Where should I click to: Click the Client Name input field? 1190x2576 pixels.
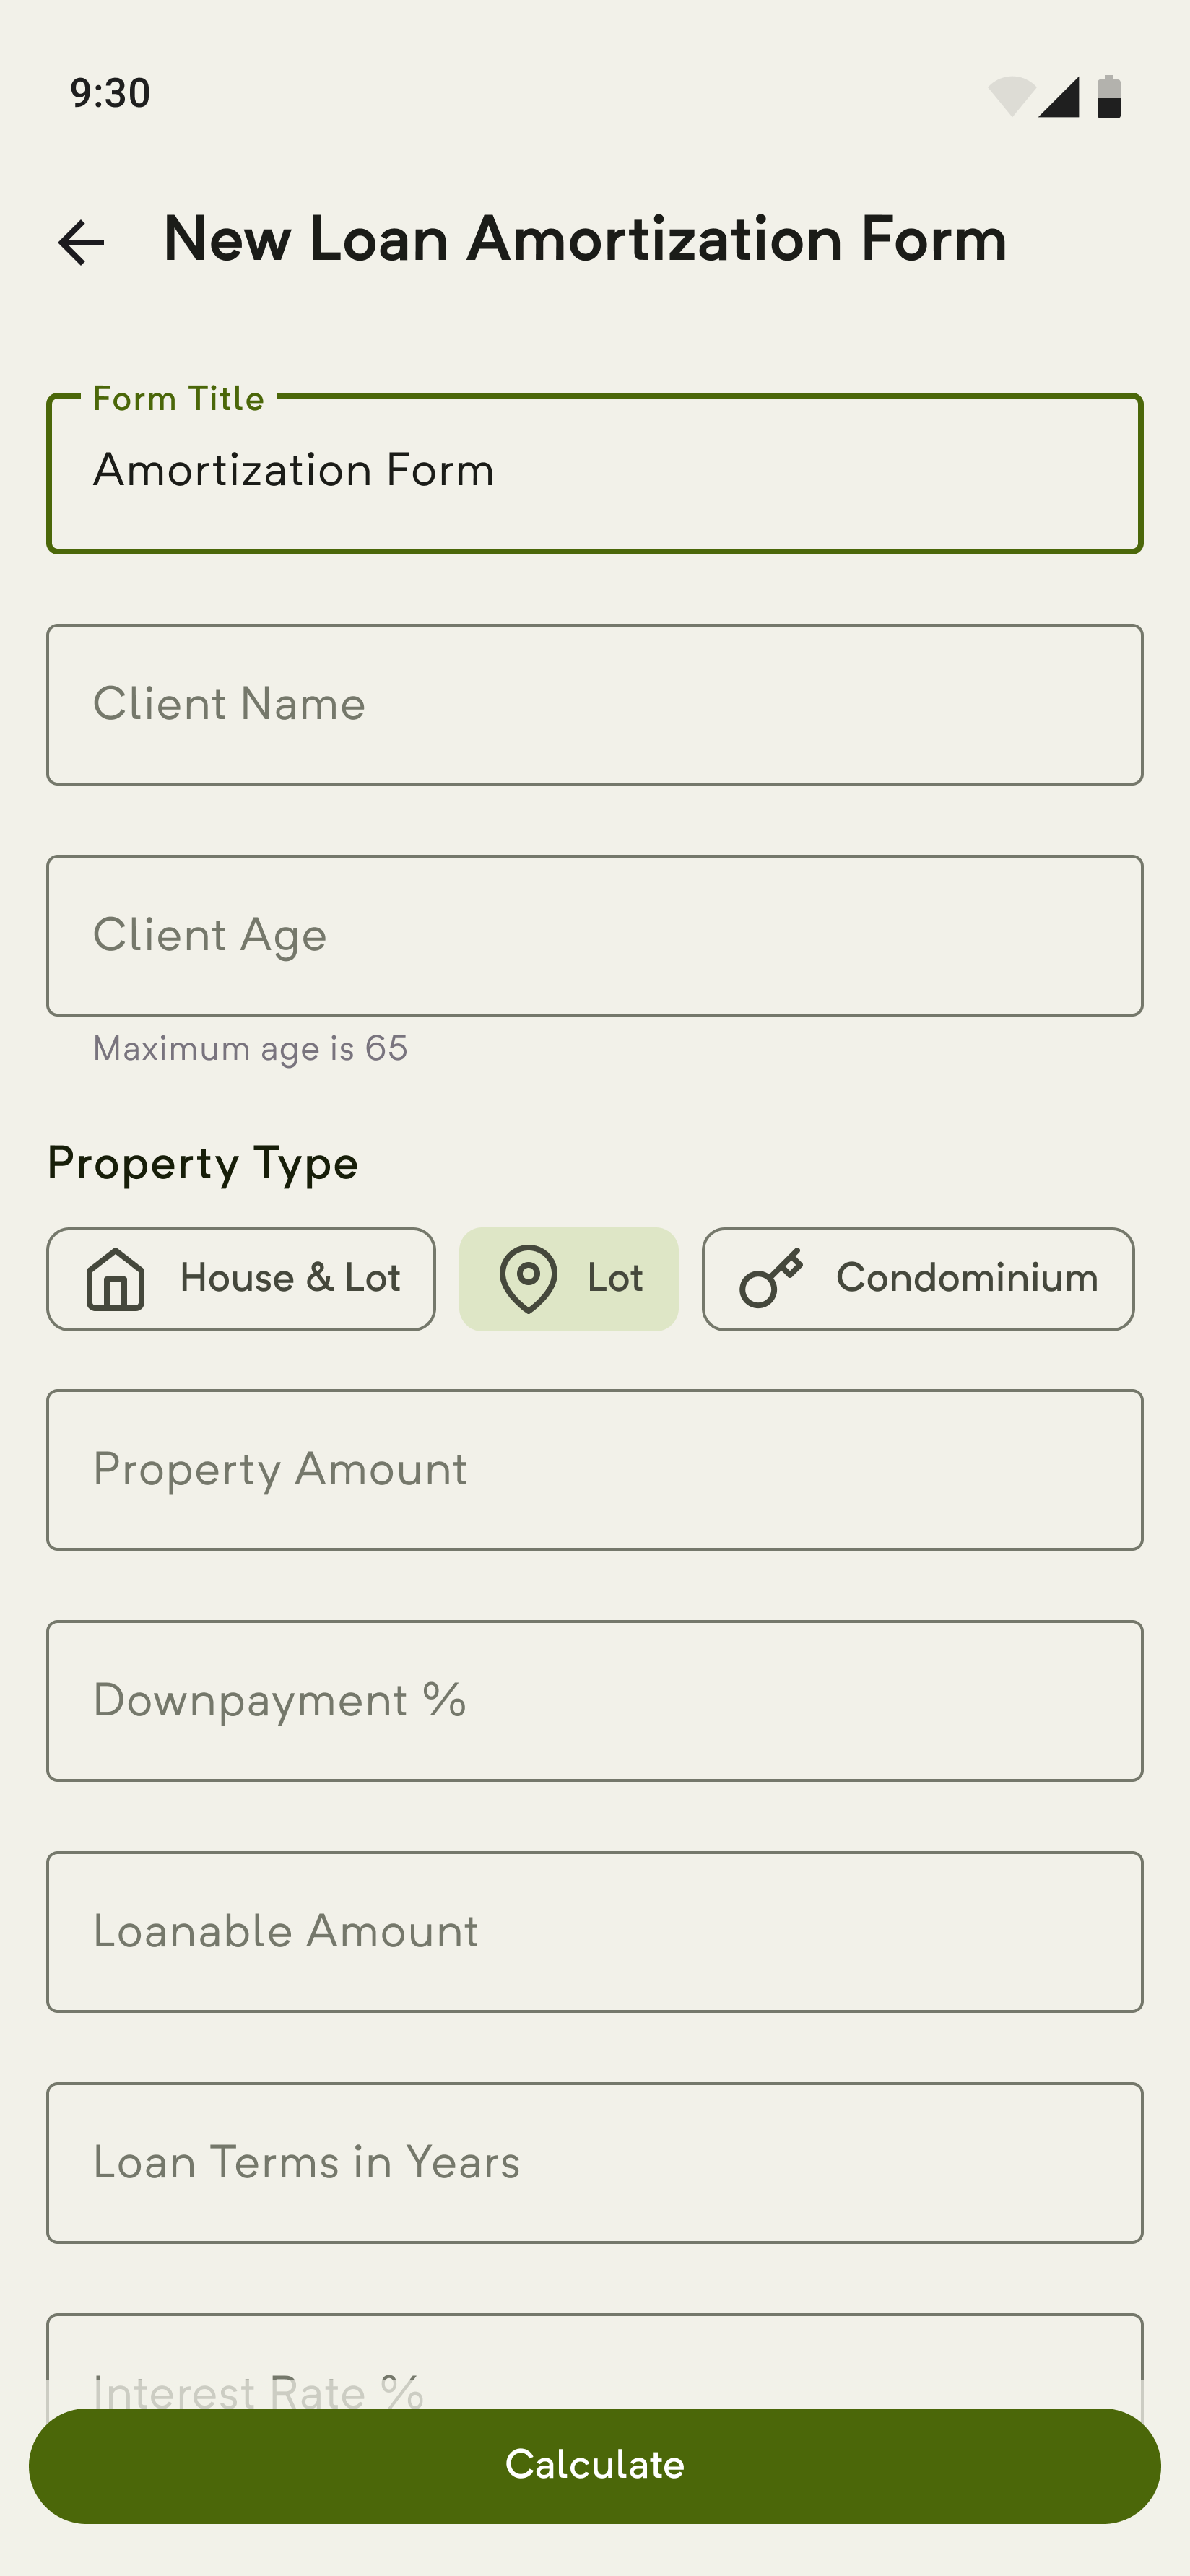595,705
